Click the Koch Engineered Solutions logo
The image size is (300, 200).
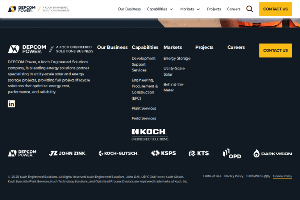(150, 134)
